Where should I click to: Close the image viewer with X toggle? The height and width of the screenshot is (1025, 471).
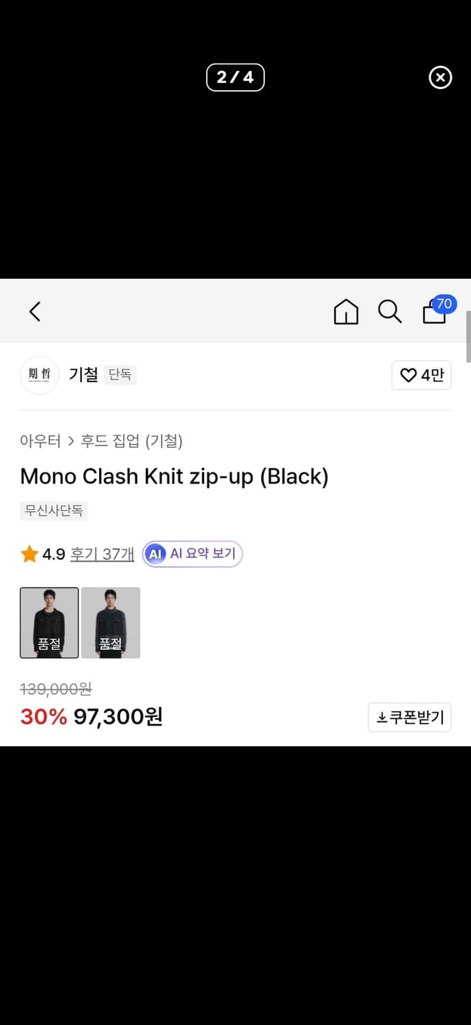pyautogui.click(x=440, y=77)
